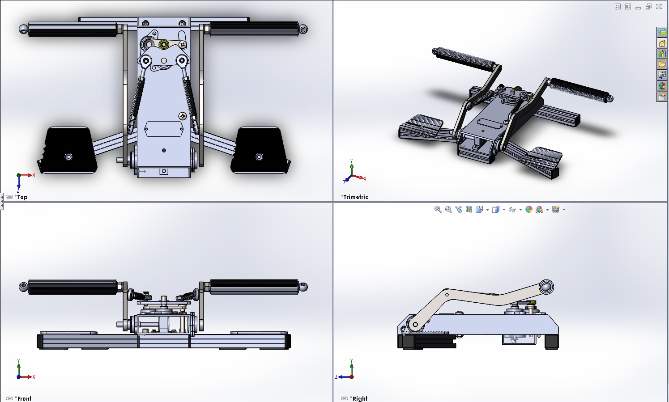This screenshot has width=669, height=402.
Task: Click the coordinate triad in Front view
Action: pos(25,370)
